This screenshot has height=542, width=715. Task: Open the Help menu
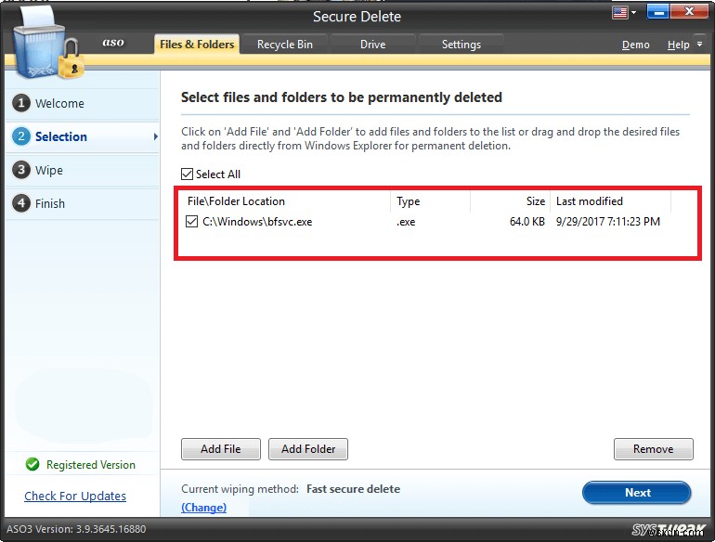point(678,45)
